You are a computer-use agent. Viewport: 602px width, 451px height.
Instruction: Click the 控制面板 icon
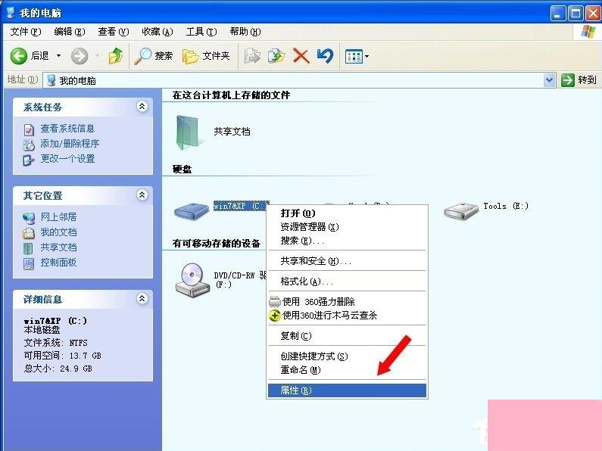click(x=29, y=263)
